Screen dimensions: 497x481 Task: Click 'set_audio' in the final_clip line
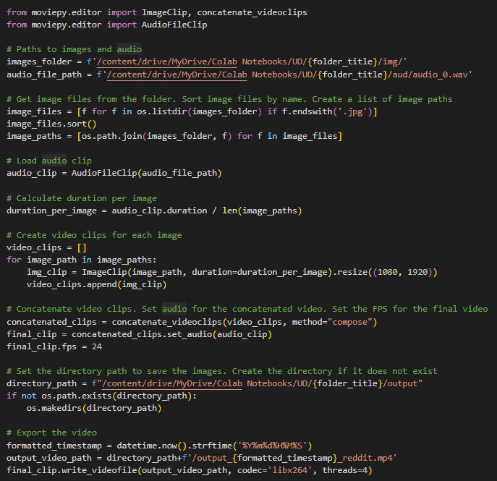(190, 335)
